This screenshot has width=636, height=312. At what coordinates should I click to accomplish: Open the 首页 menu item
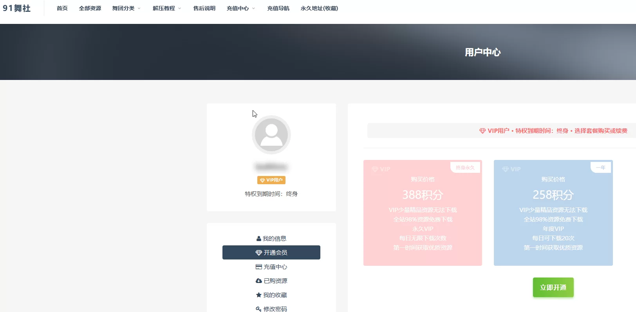(x=62, y=8)
